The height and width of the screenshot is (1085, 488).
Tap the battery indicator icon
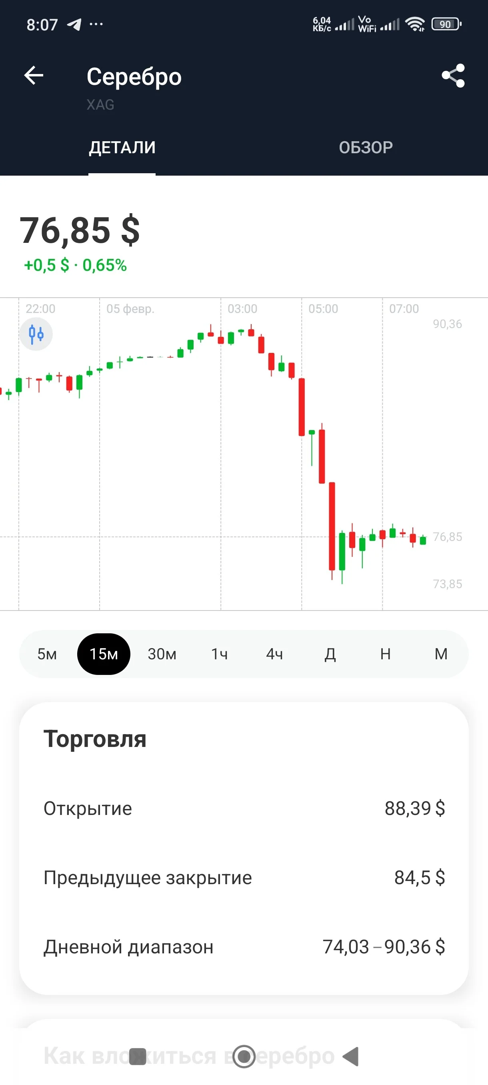pos(446,24)
